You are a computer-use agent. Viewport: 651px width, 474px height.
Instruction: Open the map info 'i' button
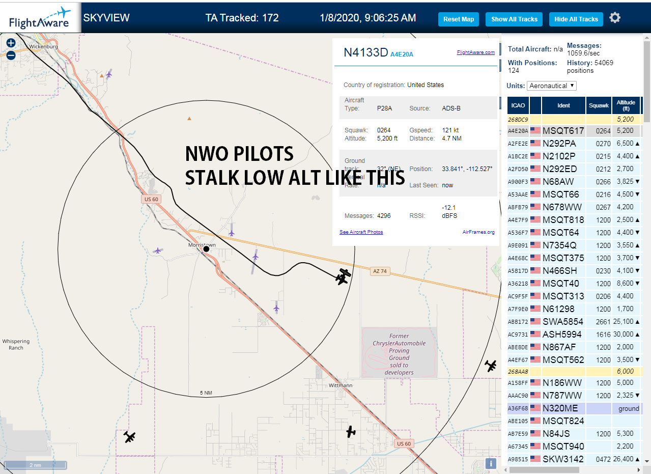[x=491, y=463]
